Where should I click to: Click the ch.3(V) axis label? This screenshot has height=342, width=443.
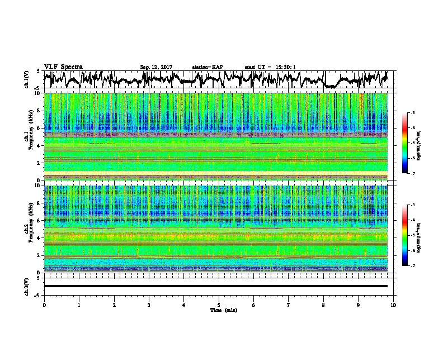point(27,287)
